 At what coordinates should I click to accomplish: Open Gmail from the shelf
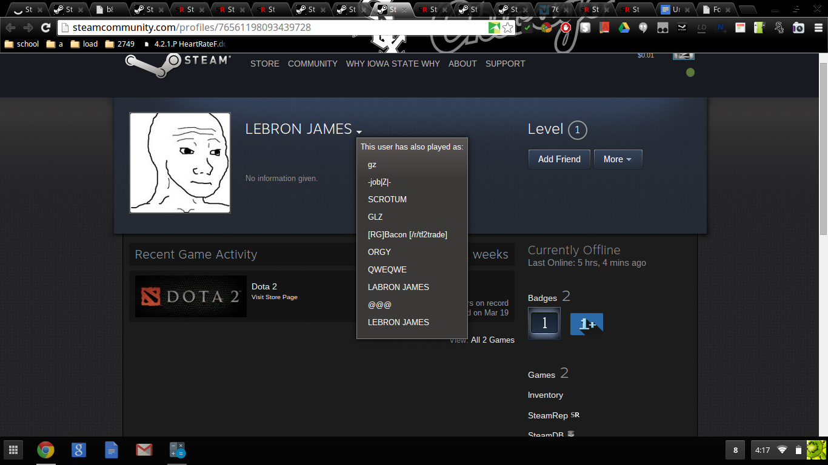pyautogui.click(x=144, y=450)
